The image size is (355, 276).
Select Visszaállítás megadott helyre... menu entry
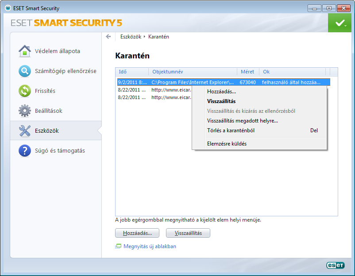(x=259, y=121)
